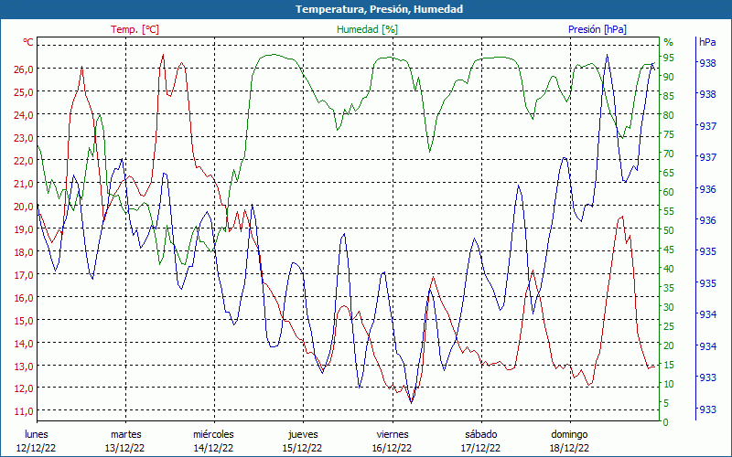Click the 'sábado' day label
This screenshot has width=732, height=457.
(x=481, y=434)
